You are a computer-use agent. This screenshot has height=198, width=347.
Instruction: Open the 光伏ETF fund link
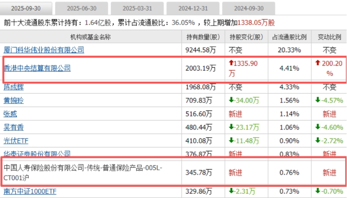point(16,141)
